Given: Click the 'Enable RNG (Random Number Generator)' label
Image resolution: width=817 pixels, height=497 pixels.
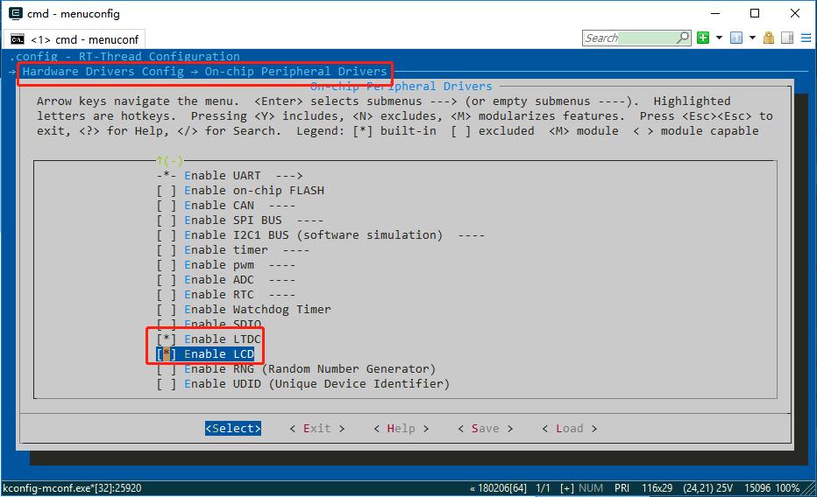Looking at the screenshot, I should coord(309,369).
